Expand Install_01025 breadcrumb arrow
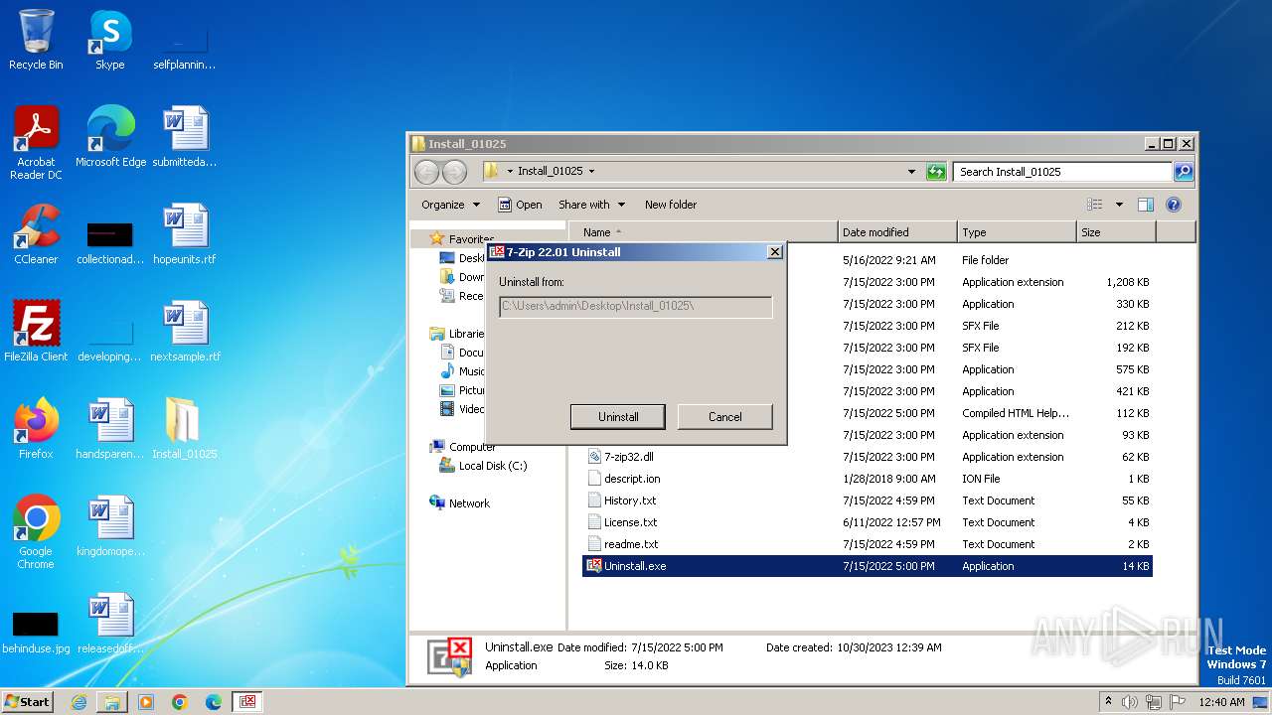 (x=591, y=172)
